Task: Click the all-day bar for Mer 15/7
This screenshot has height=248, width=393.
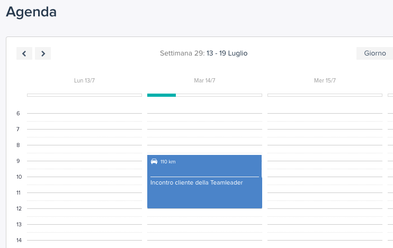Action: coord(325,95)
